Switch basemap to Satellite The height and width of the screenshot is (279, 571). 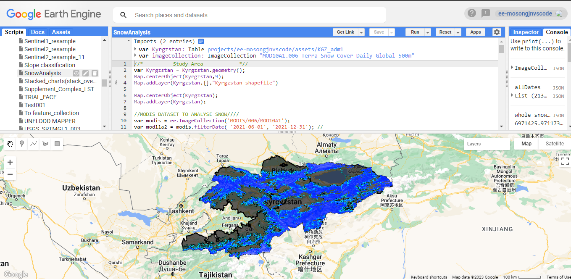coord(554,144)
